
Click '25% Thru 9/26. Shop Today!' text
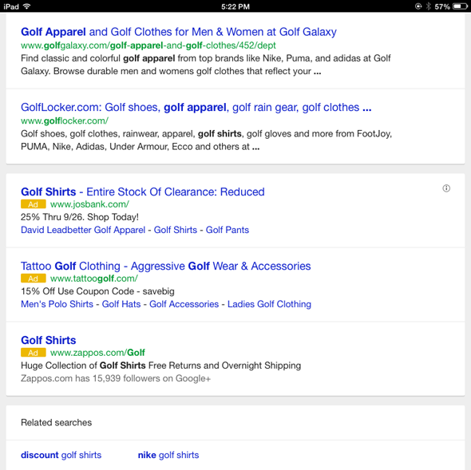tap(80, 217)
